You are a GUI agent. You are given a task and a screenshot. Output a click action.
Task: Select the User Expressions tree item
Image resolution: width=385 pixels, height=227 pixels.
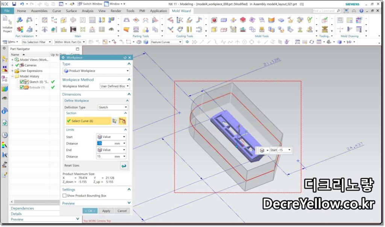point(31,71)
